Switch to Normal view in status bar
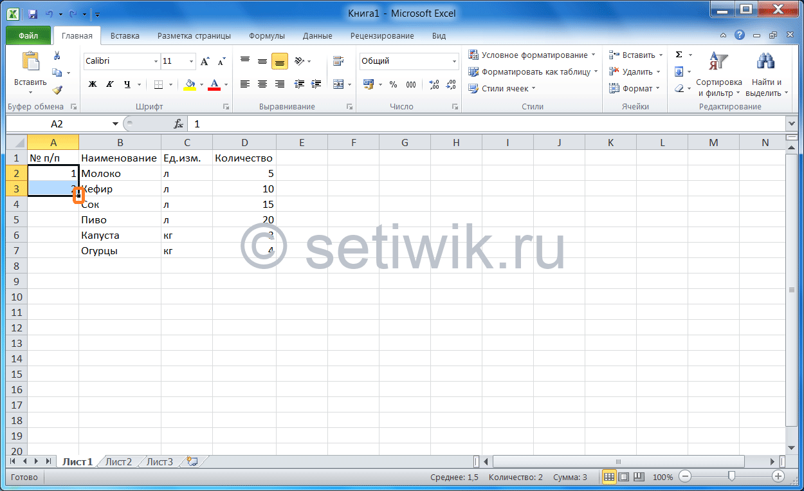Screen dimensions: 804x491 [608, 477]
